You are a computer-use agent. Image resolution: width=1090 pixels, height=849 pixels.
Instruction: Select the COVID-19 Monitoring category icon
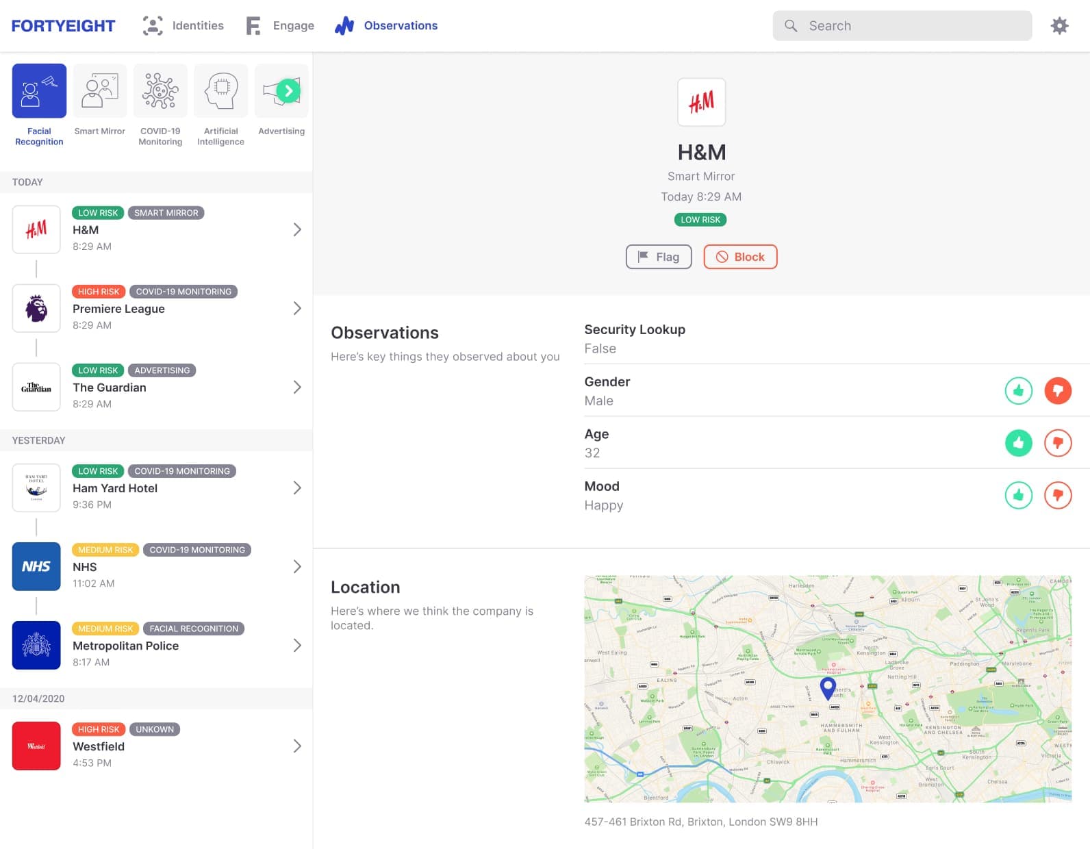tap(160, 91)
